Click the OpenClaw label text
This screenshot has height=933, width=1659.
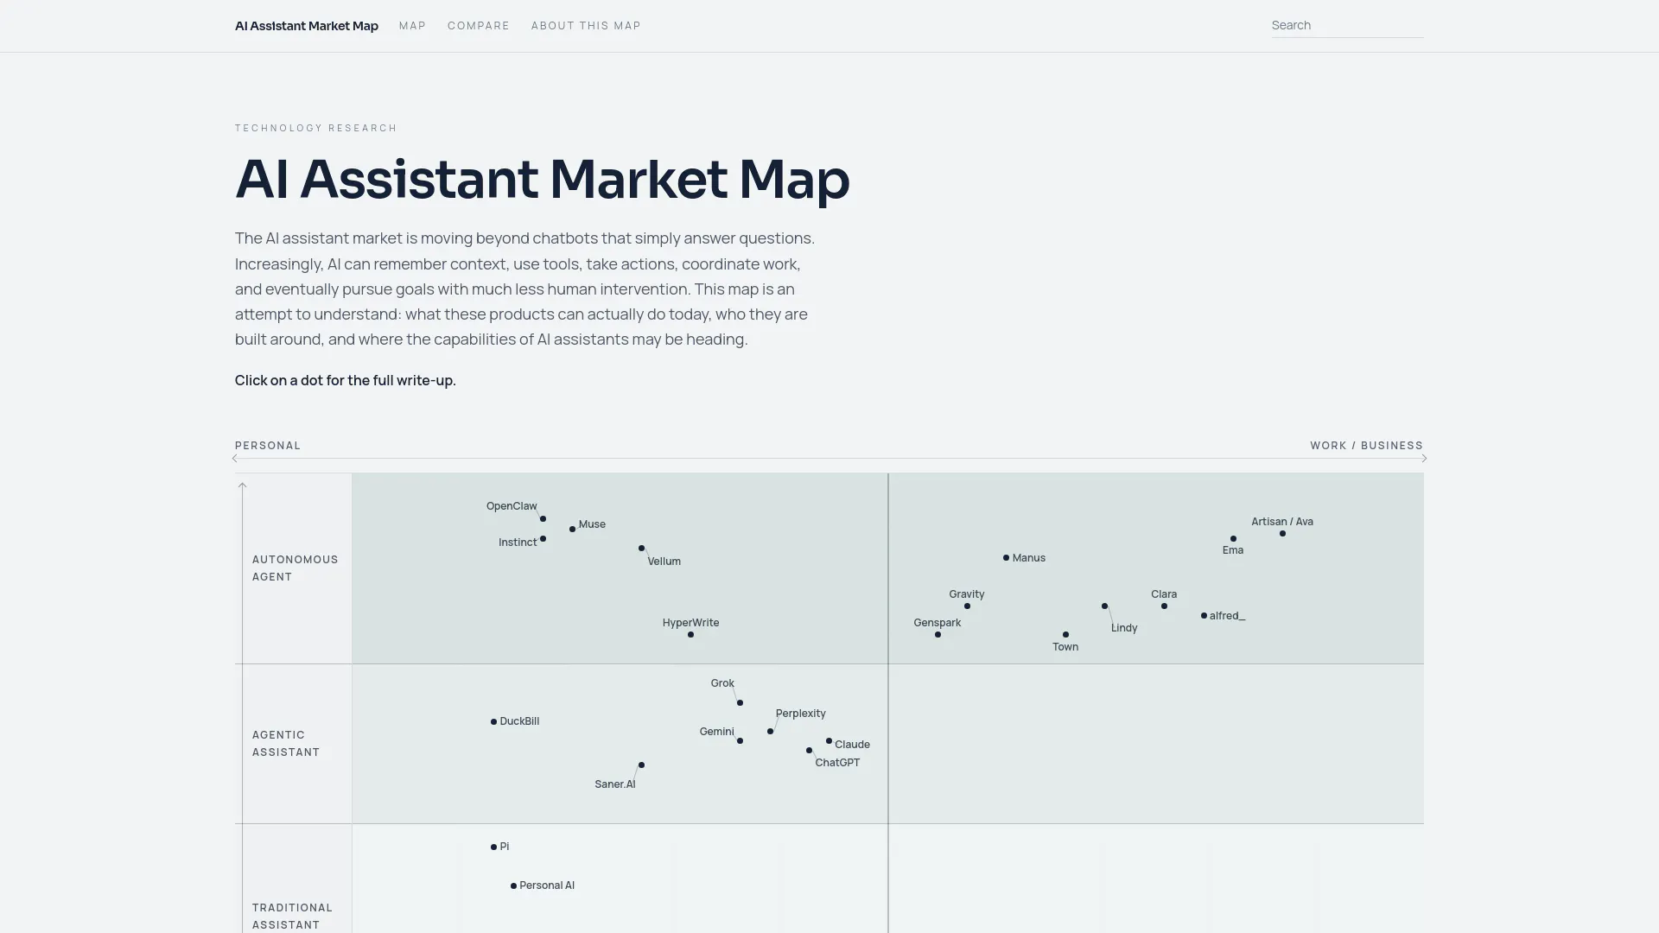pyautogui.click(x=512, y=506)
